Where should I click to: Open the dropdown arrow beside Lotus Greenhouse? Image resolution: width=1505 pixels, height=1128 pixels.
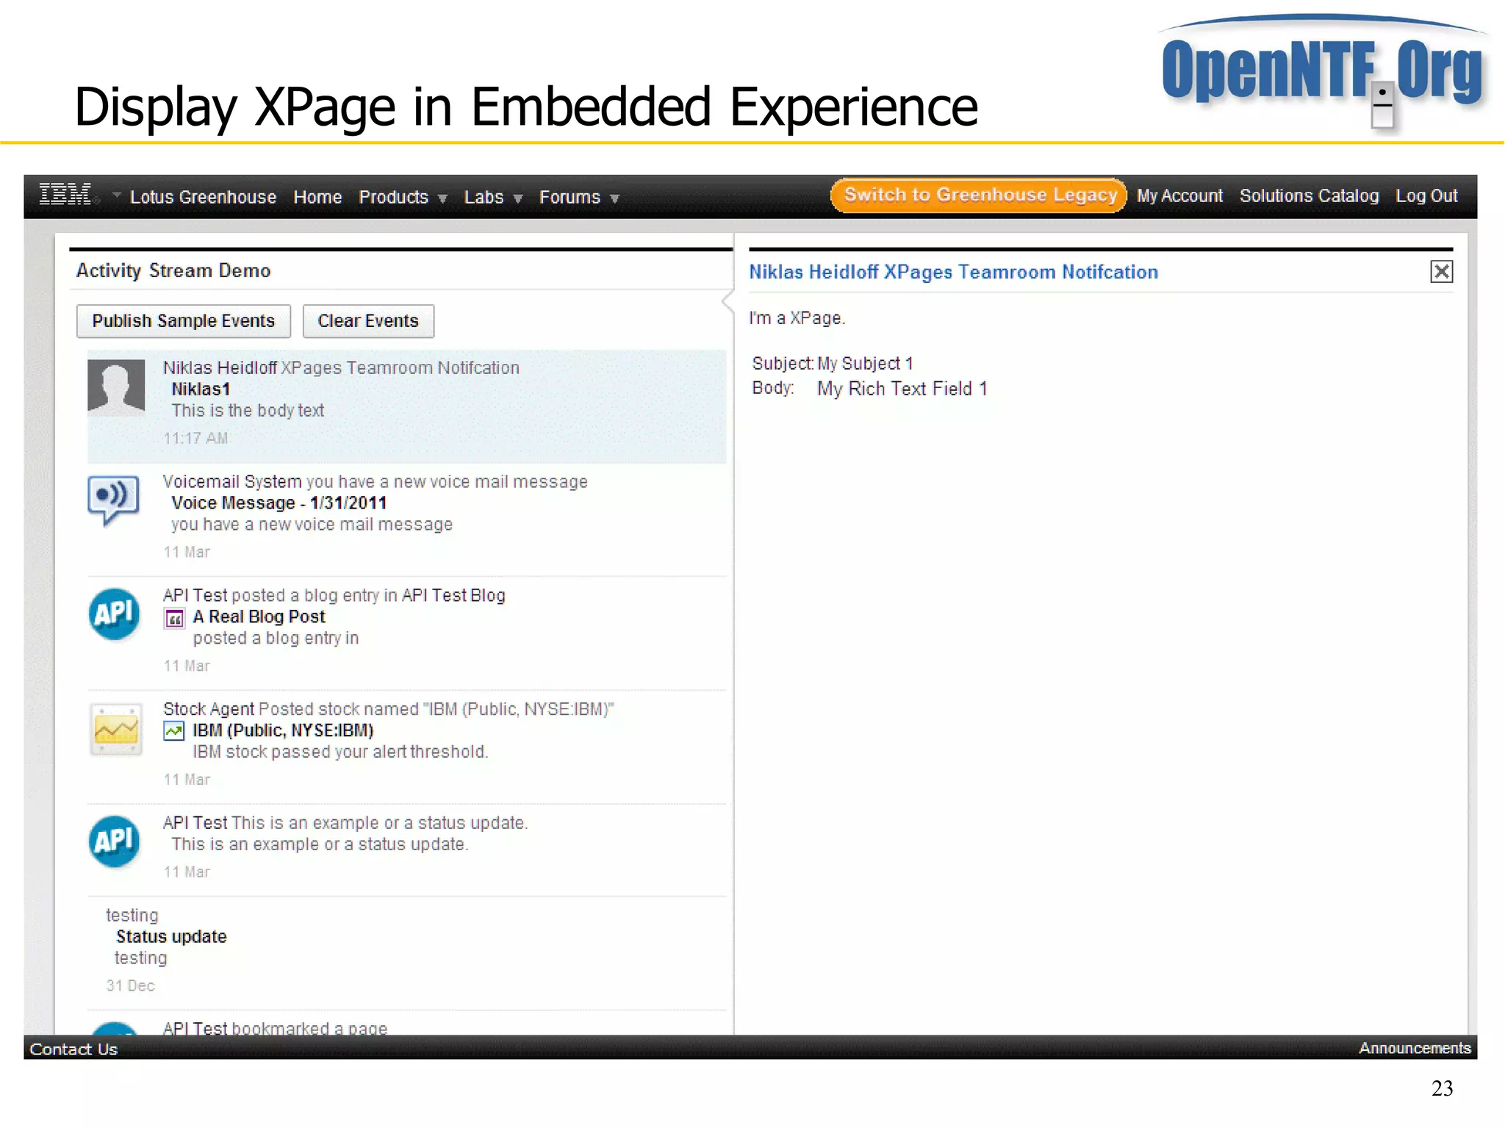(116, 195)
